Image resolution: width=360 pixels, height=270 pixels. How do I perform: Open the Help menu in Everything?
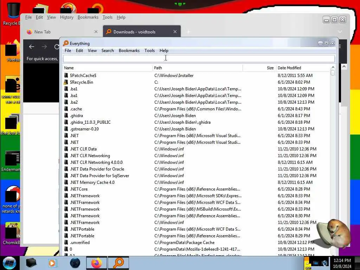(x=164, y=51)
